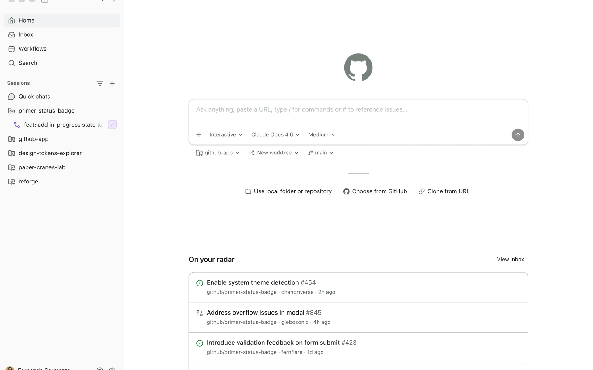Open the Home page in sidebar
The height and width of the screenshot is (370, 593).
click(62, 20)
